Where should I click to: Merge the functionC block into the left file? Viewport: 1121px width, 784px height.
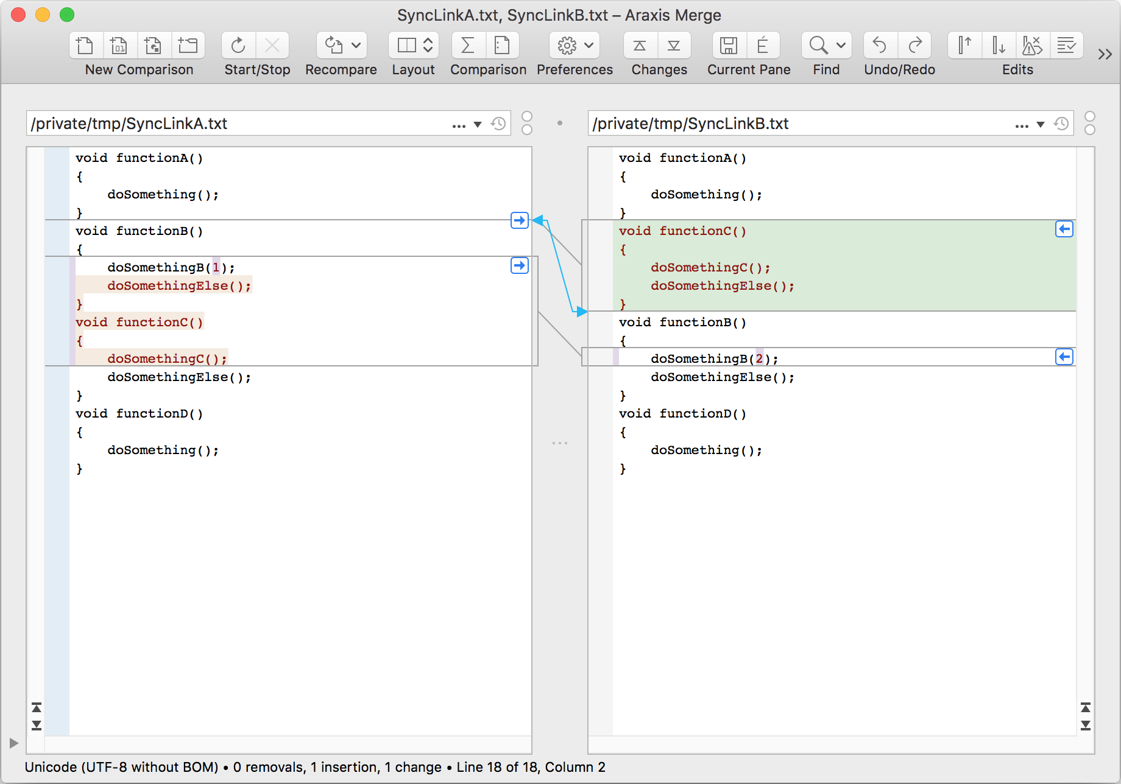click(1064, 229)
